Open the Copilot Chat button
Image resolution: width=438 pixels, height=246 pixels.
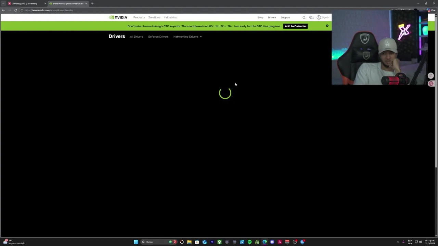(x=431, y=10)
